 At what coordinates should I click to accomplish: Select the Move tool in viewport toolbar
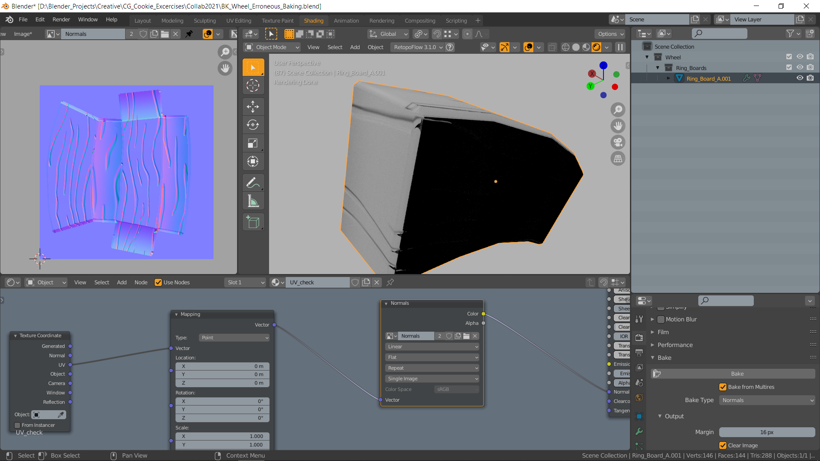tap(253, 106)
